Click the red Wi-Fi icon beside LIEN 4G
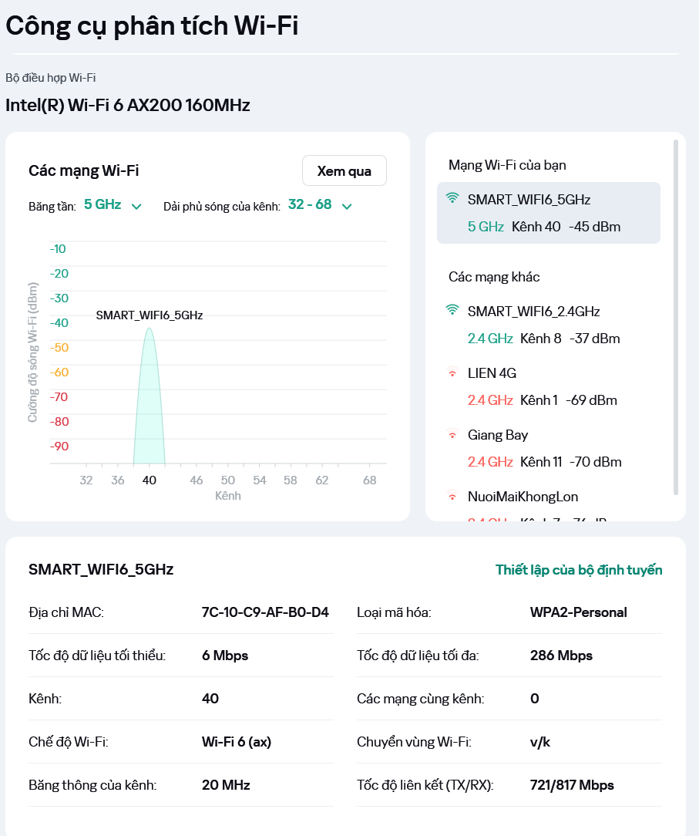The width and height of the screenshot is (699, 836). pos(452,372)
